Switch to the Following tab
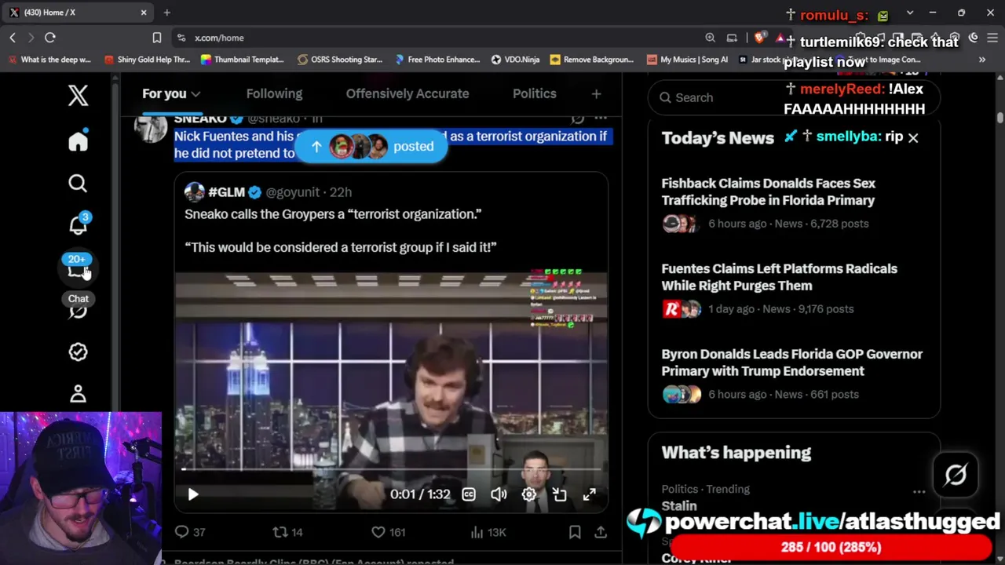 click(x=274, y=93)
